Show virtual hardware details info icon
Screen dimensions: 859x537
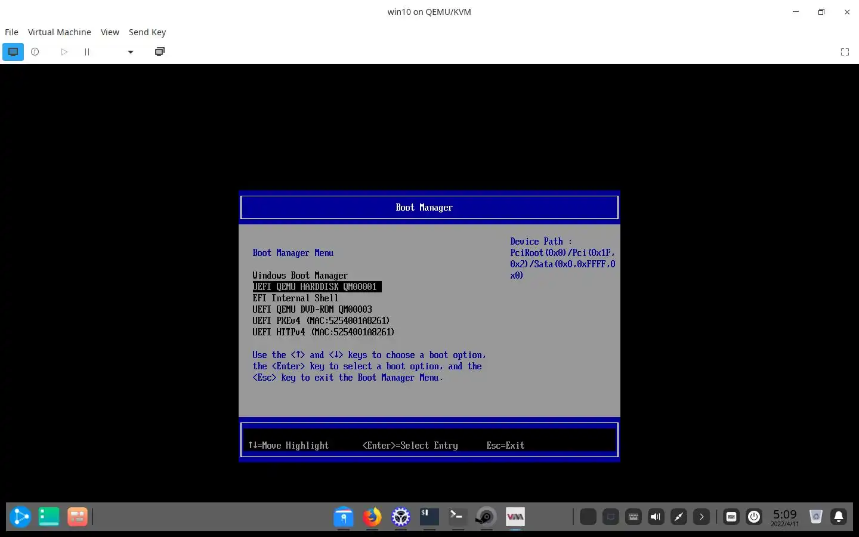[35, 52]
